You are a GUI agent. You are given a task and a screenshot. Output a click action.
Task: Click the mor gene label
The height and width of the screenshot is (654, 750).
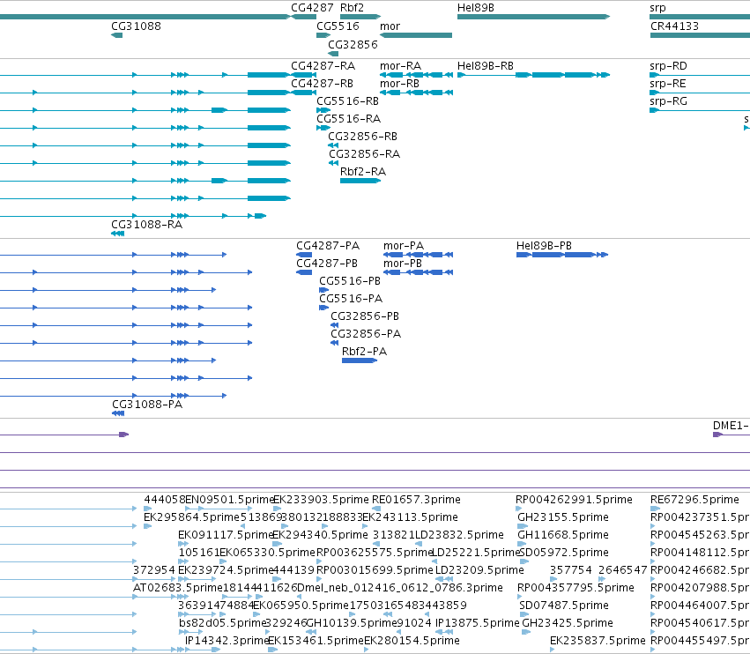pyautogui.click(x=390, y=26)
